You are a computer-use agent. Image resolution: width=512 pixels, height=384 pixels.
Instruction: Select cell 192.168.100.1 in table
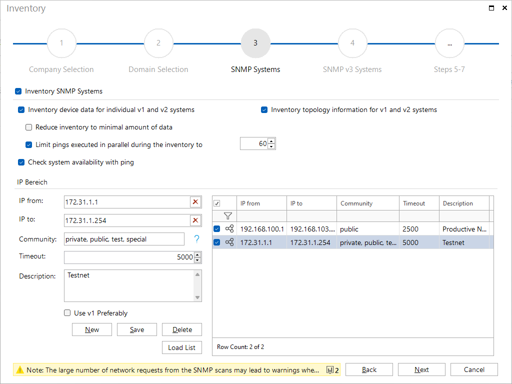[261, 229]
